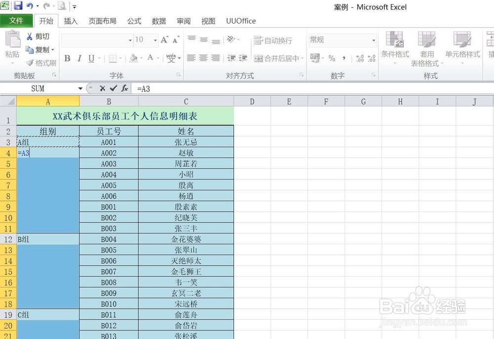Image resolution: width=494 pixels, height=339 pixels.
Task: Open the 文件 menu
Action: click(x=16, y=21)
